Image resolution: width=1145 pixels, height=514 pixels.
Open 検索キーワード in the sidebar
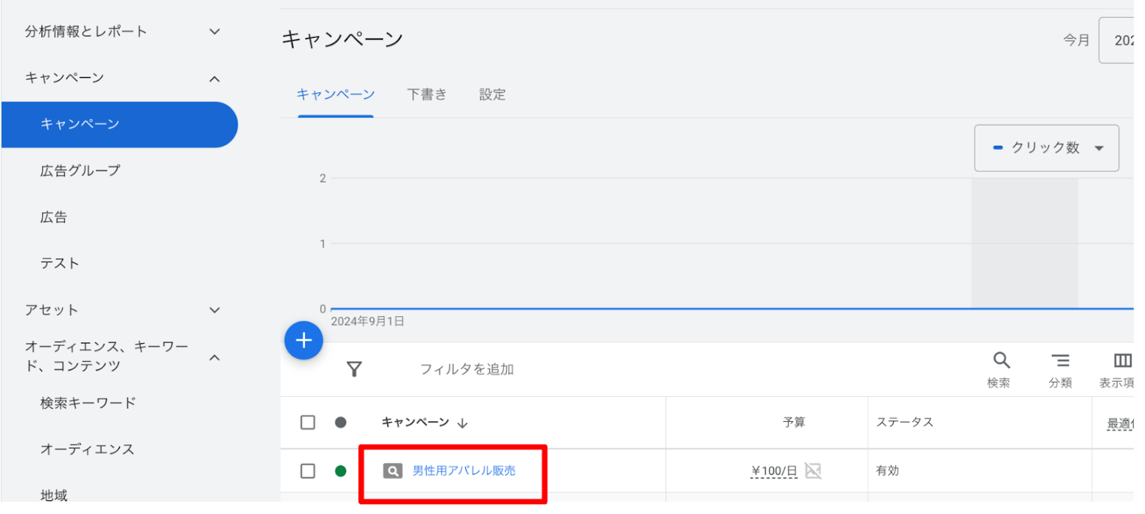point(88,403)
